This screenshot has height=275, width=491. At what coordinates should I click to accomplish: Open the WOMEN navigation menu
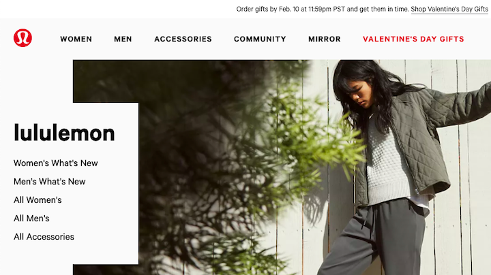(x=76, y=39)
